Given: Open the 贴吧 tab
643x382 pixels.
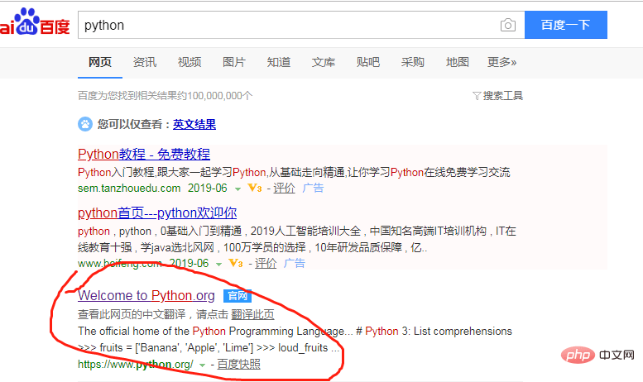Looking at the screenshot, I should point(367,62).
